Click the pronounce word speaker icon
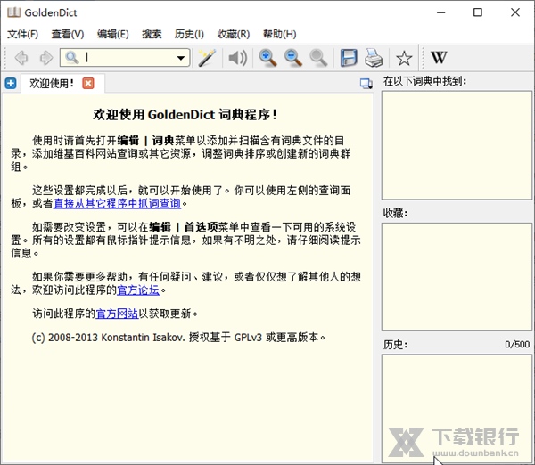This screenshot has height=465, width=535. point(236,59)
